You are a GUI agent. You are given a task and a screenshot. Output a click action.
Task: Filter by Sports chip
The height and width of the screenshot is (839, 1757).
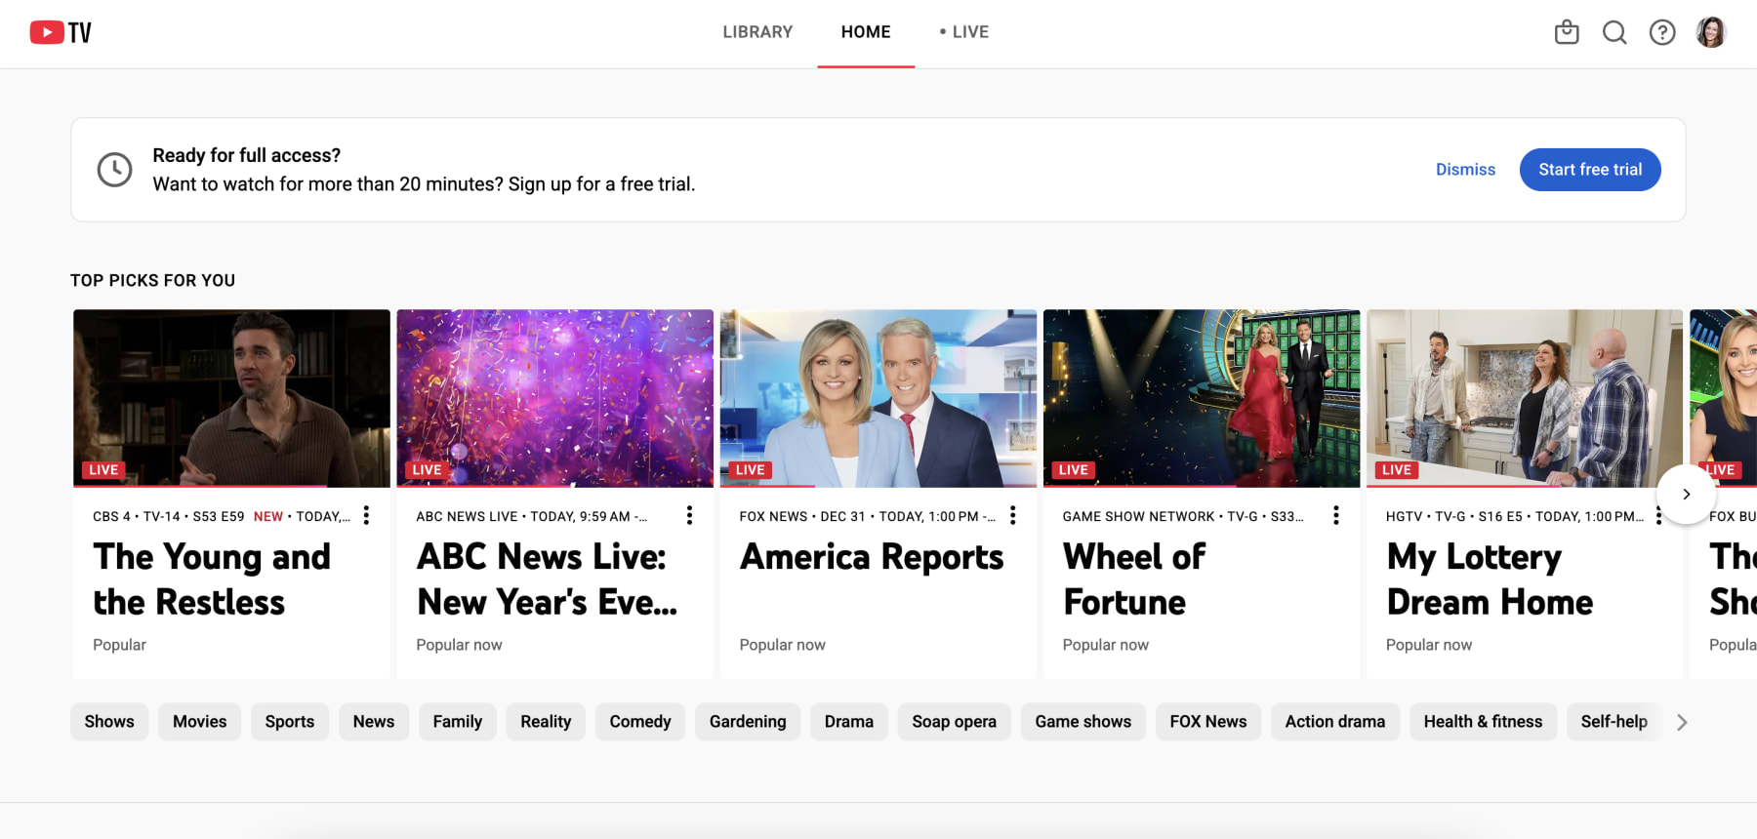coord(290,722)
